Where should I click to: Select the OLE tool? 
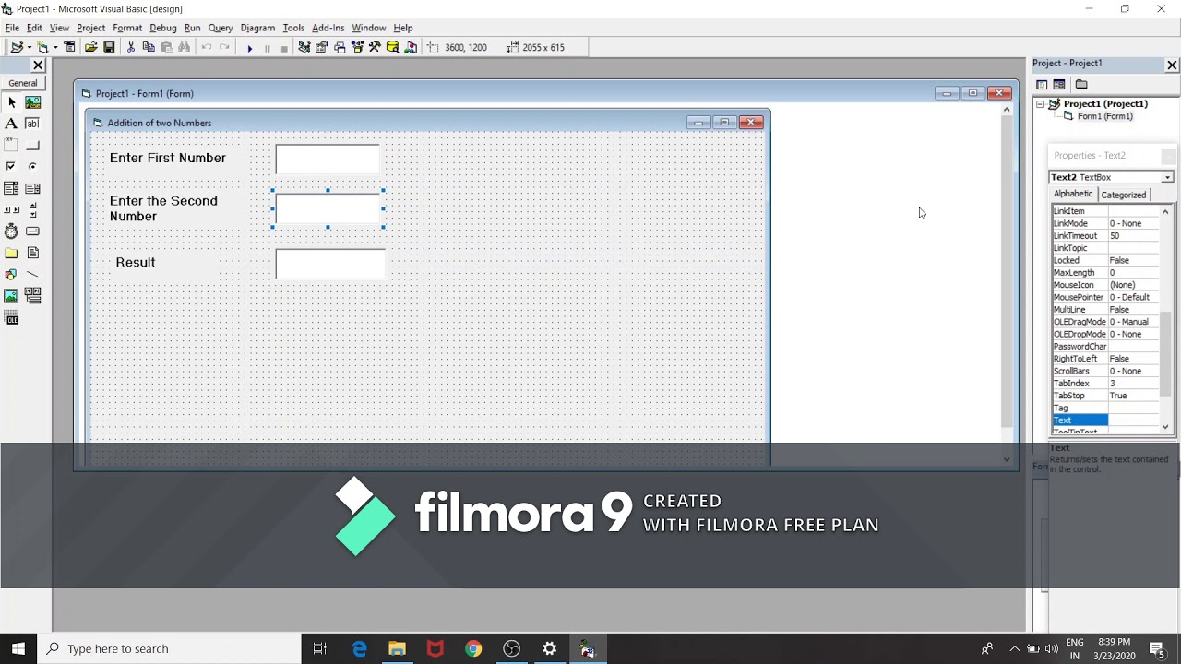tap(11, 318)
